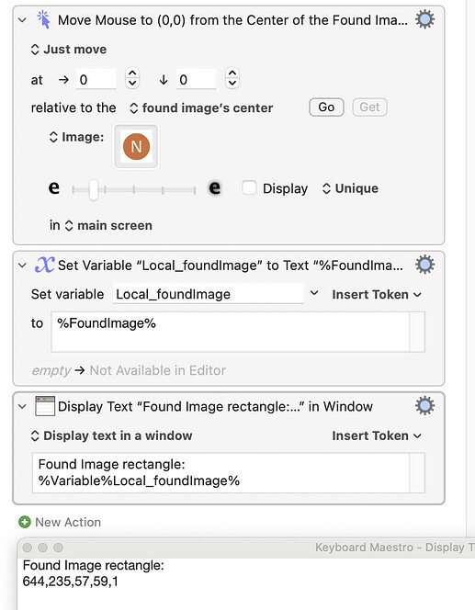Screen dimensions: 475x610
Task: Collapse the Move Mouse action
Action: [x=23, y=20]
